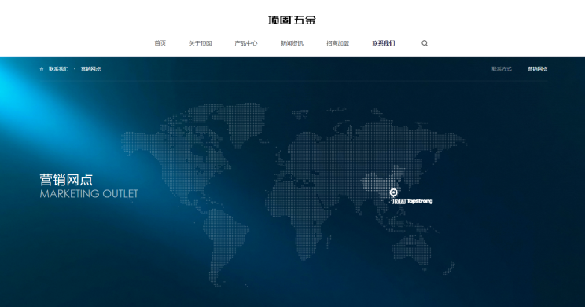Click the 营销网点 breadcrumb link

(x=90, y=69)
